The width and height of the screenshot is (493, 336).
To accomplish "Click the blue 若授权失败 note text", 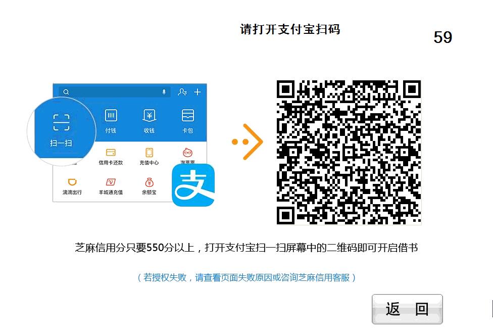I will tap(247, 277).
